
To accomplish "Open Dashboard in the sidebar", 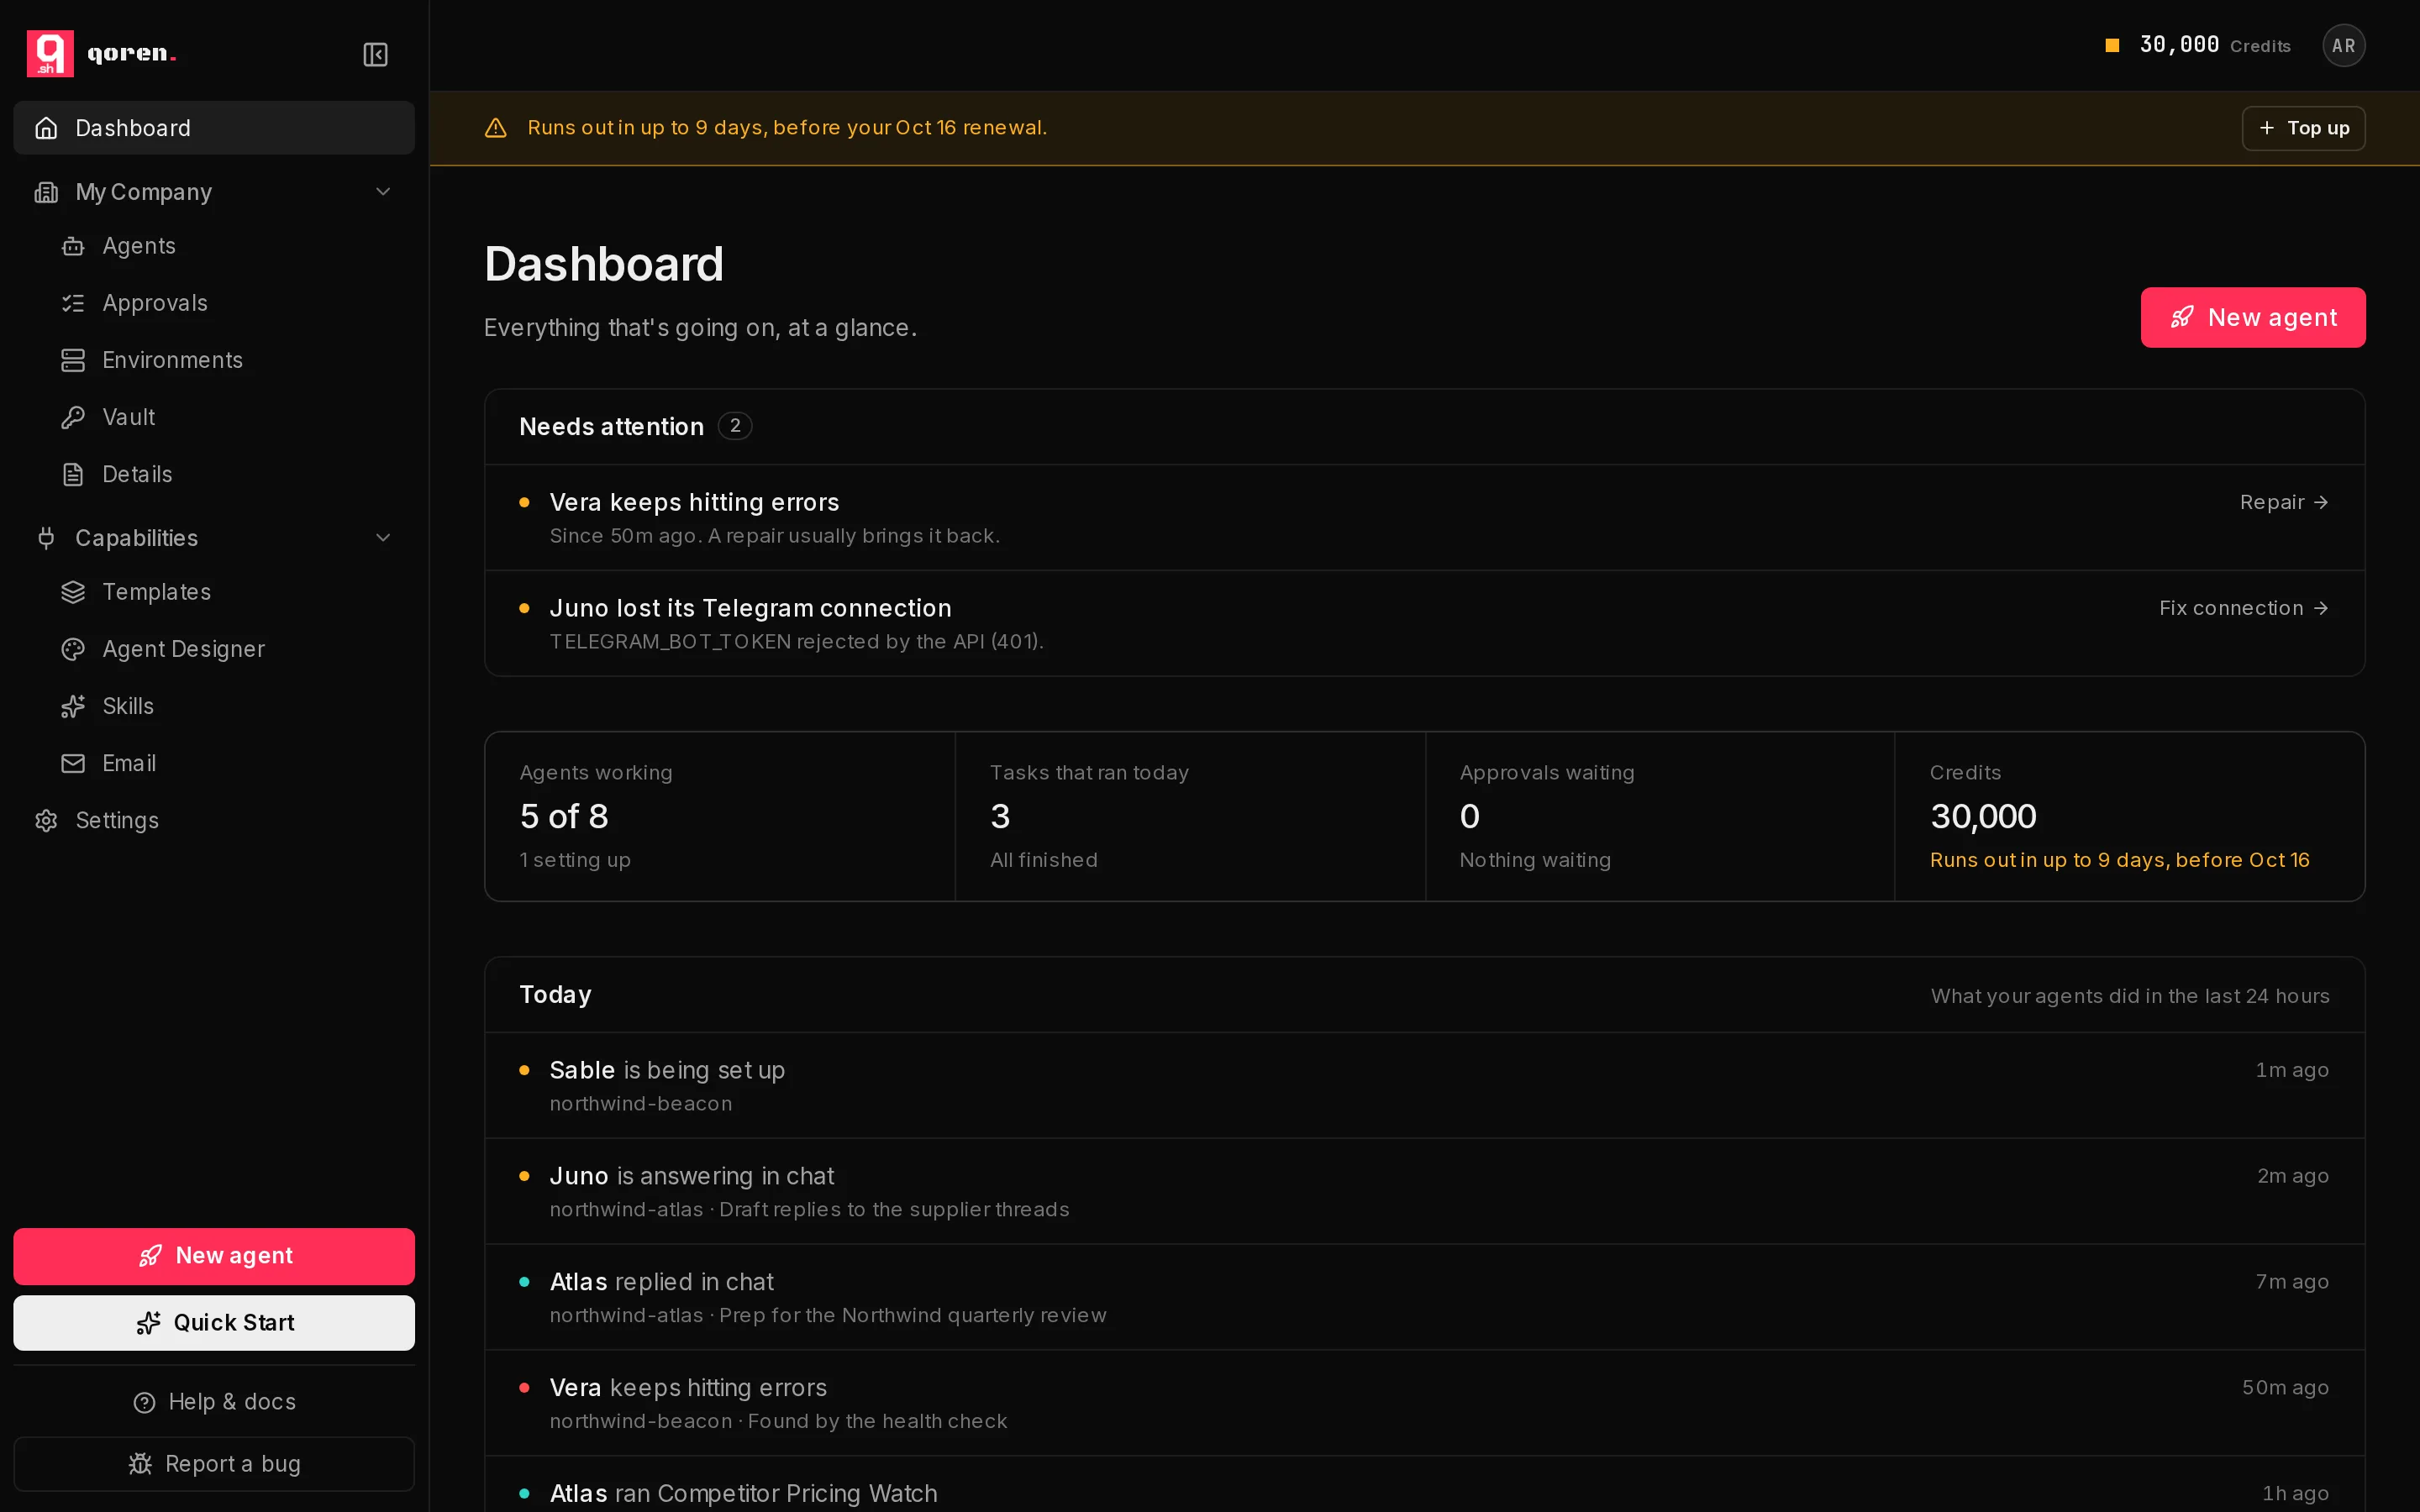I will click(x=214, y=128).
